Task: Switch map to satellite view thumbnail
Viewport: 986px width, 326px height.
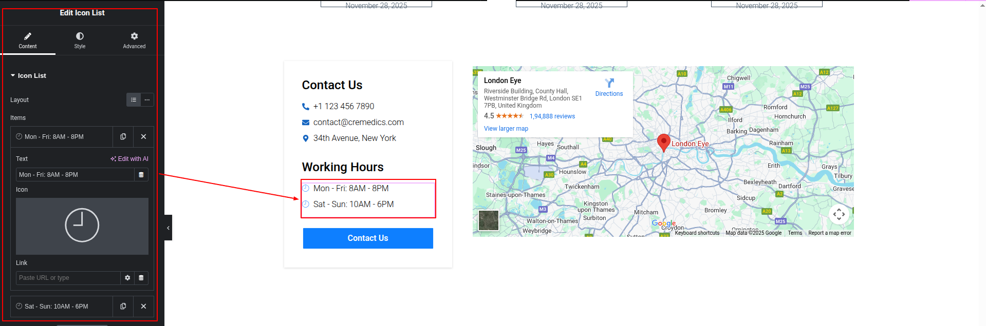Action: pyautogui.click(x=489, y=220)
